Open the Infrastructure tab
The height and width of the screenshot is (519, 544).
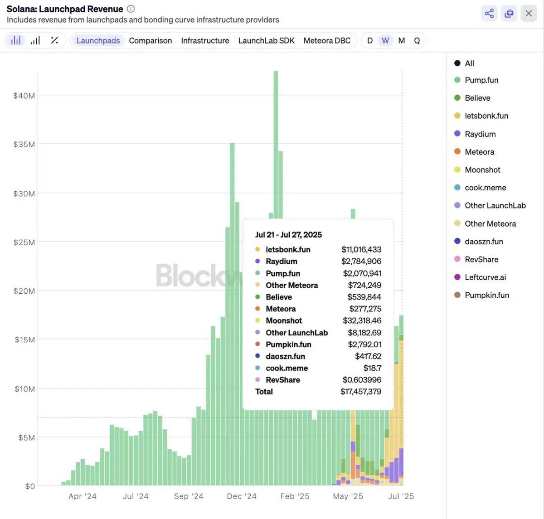(x=205, y=40)
